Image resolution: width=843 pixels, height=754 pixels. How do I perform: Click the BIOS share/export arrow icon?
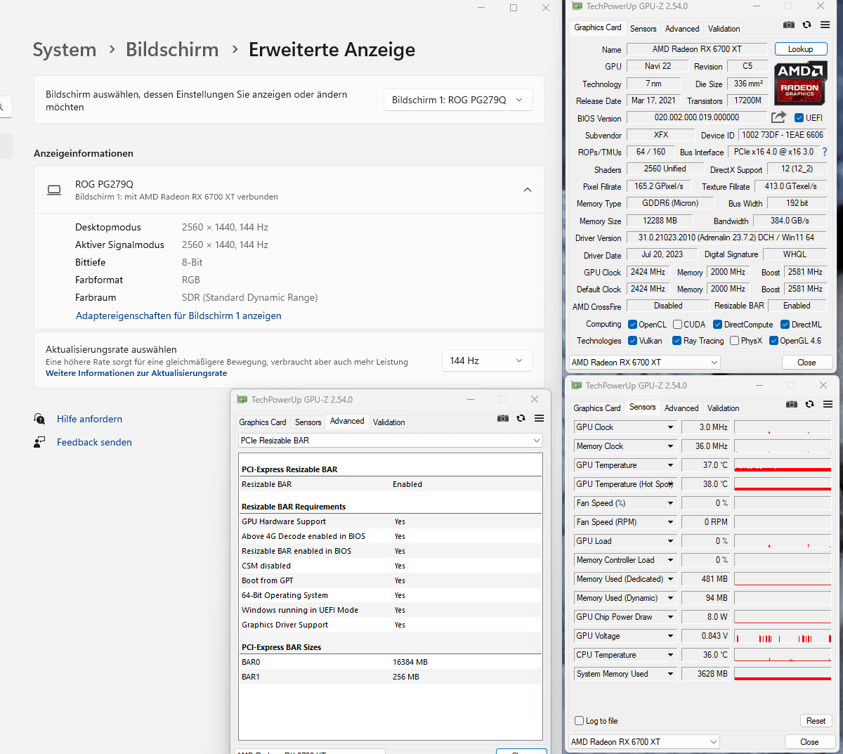pos(778,117)
